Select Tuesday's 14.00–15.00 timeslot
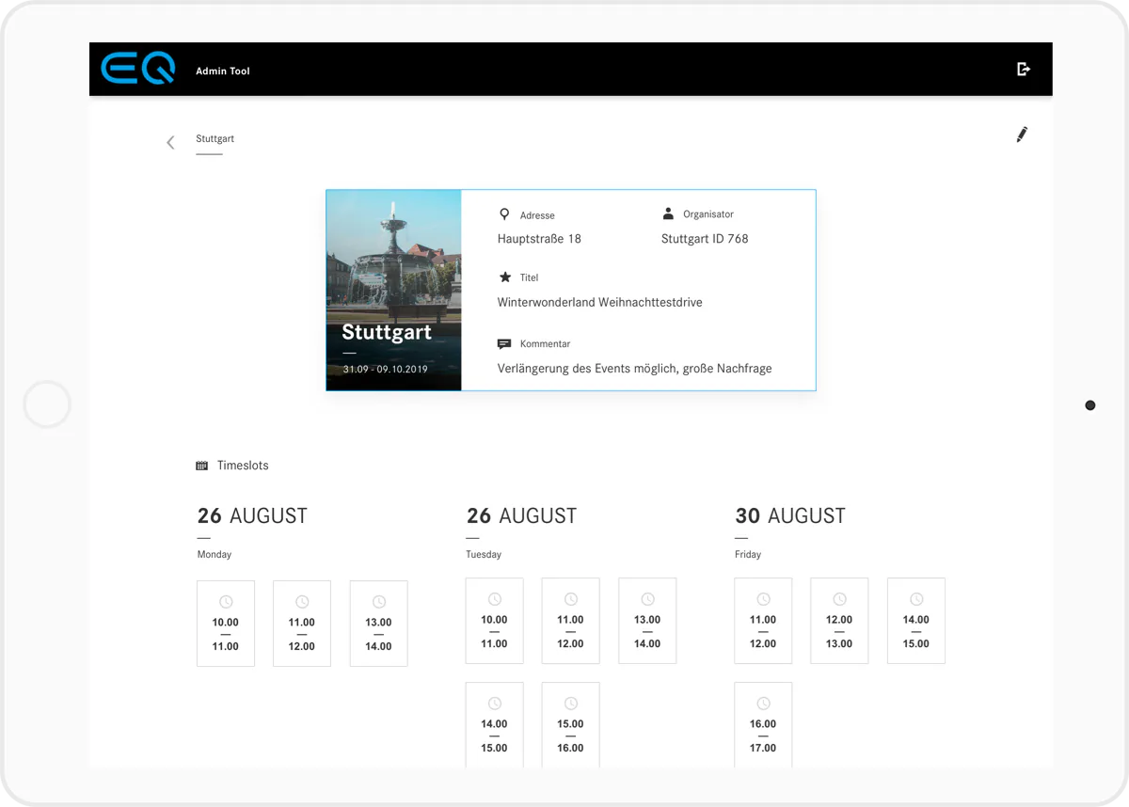This screenshot has height=807, width=1129. pos(494,725)
